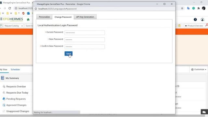Viewport: 208px width, 117px height.
Task: Reload the page in main Chrome window
Action: pyautogui.click(x=10, y=8)
